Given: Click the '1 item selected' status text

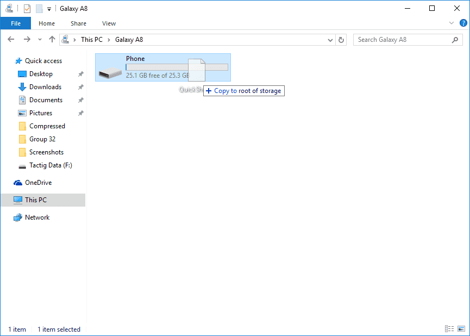Looking at the screenshot, I should [59, 329].
